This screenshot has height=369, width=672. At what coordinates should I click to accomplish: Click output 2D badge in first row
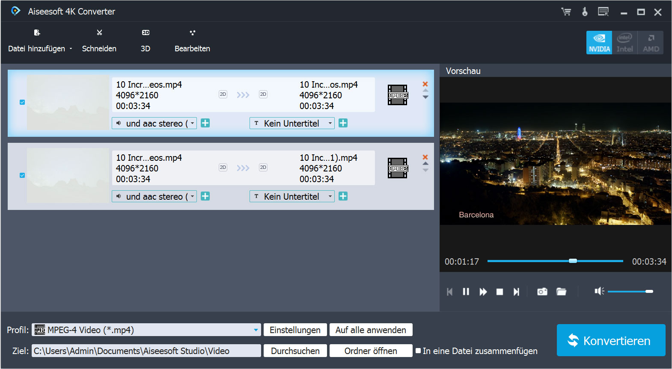pos(263,94)
